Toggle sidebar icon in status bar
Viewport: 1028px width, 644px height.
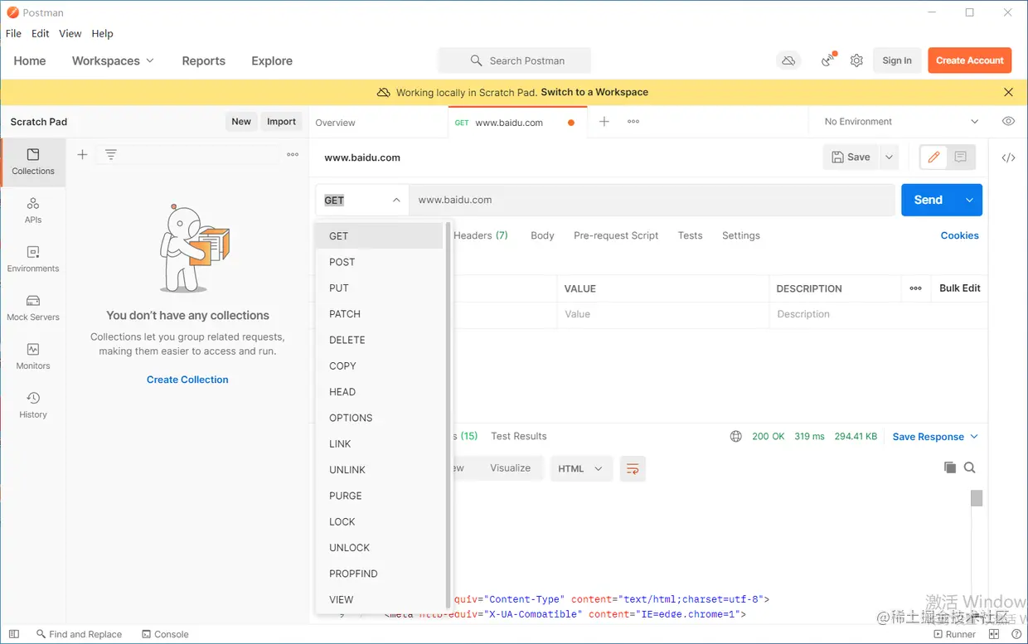pos(14,634)
